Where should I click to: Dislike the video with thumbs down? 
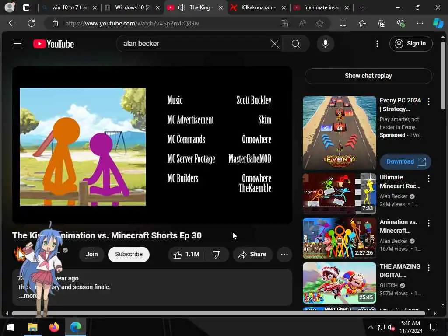217,254
